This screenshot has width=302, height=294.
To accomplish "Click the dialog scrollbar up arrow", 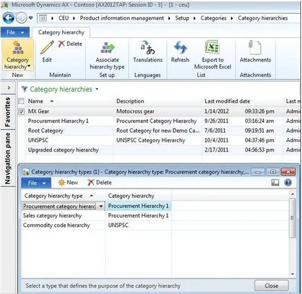I will [x=293, y=194].
